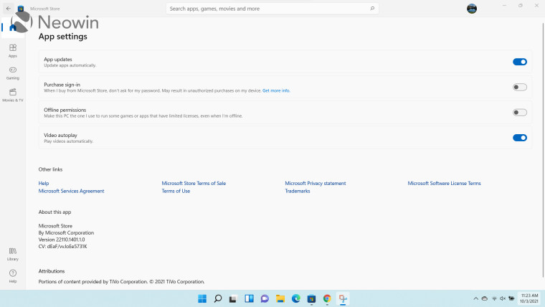Turn off Video autoplay toggle
The image size is (545, 307).
pos(520,138)
